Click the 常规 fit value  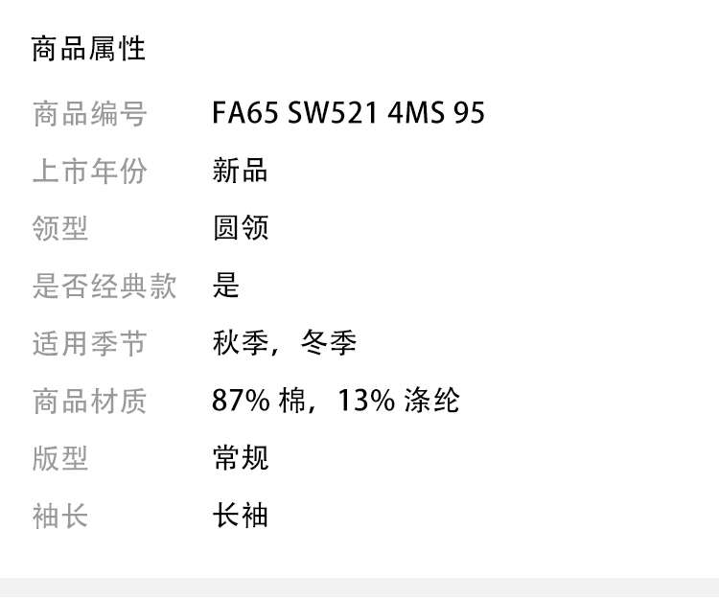(240, 458)
